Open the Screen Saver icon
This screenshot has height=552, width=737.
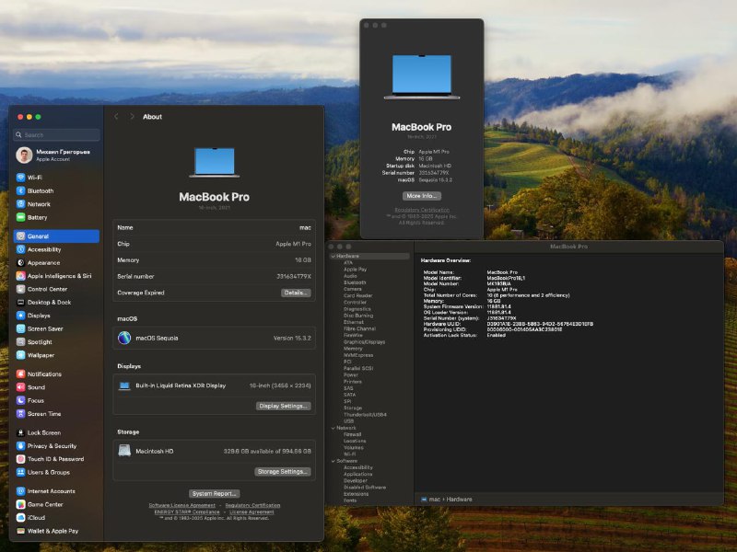point(20,328)
